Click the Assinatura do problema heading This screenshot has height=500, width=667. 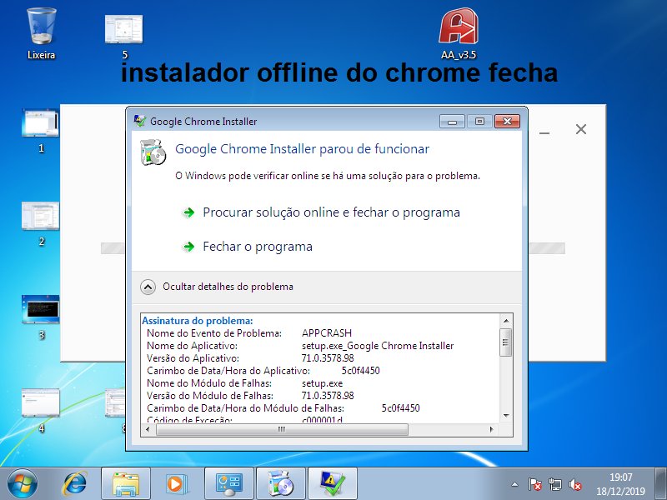[198, 321]
